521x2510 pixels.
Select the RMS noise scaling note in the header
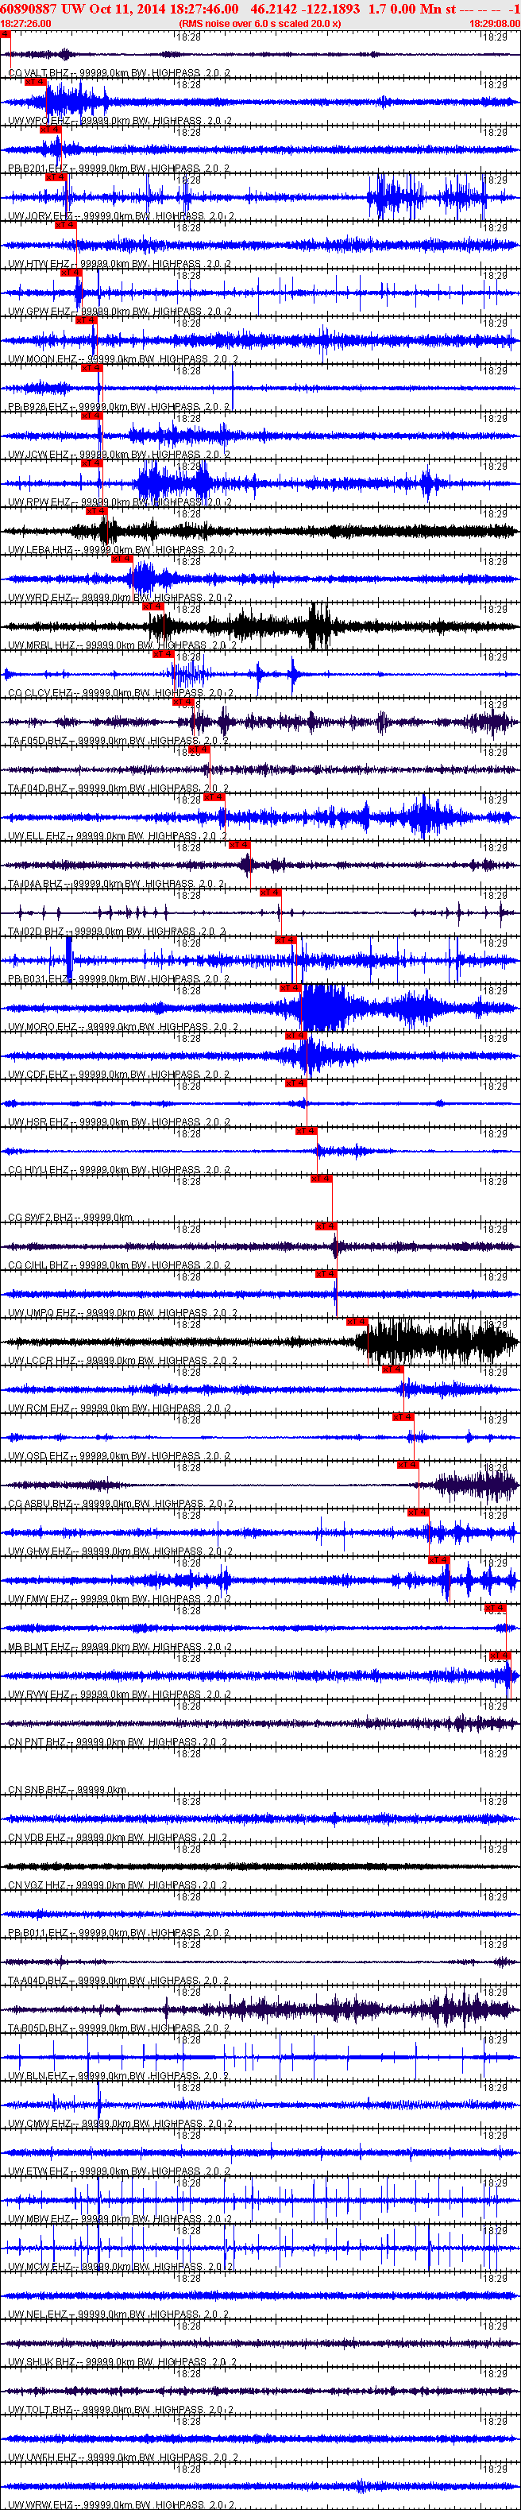(x=260, y=23)
